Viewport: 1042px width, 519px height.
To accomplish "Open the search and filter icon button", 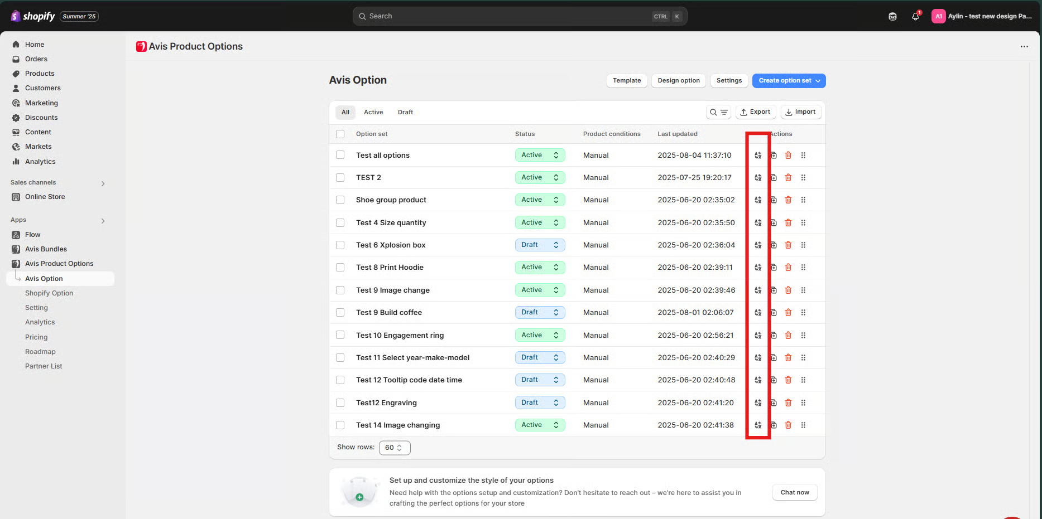I will (718, 112).
